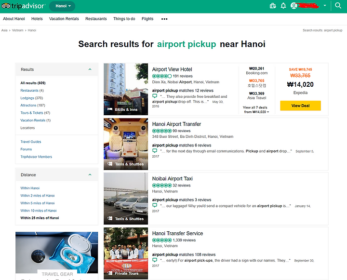Open the notifications bell icon
The height and width of the screenshot is (280, 347).
coord(283,6)
